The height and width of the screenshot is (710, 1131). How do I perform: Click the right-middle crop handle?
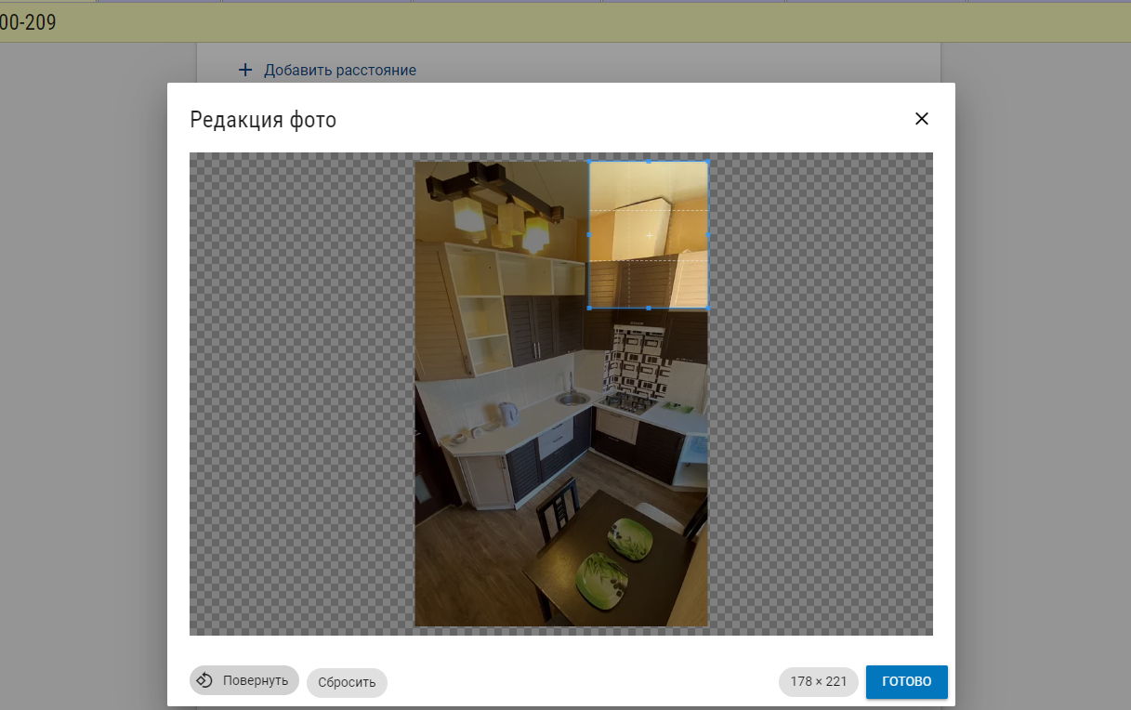click(707, 235)
